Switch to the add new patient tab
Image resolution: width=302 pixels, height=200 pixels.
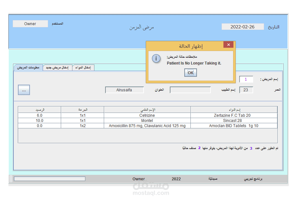[58, 67]
